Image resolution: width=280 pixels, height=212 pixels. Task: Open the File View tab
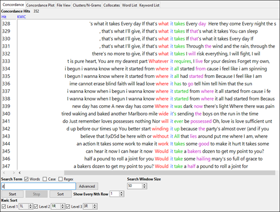point(64,5)
